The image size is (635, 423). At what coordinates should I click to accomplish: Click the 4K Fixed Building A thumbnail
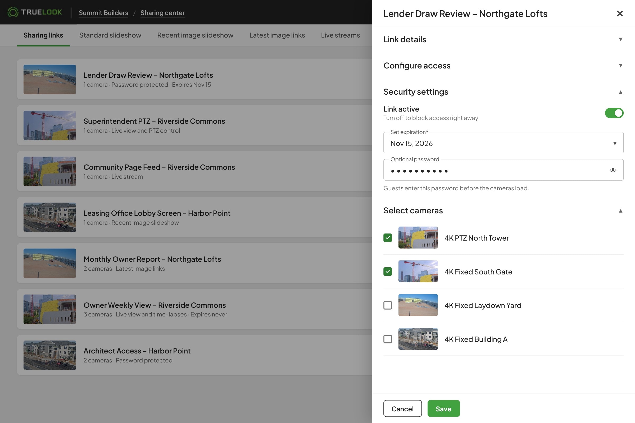418,339
